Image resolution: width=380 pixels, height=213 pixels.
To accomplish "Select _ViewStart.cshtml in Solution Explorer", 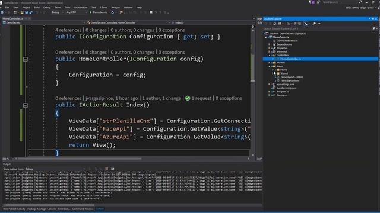I will point(290,80).
